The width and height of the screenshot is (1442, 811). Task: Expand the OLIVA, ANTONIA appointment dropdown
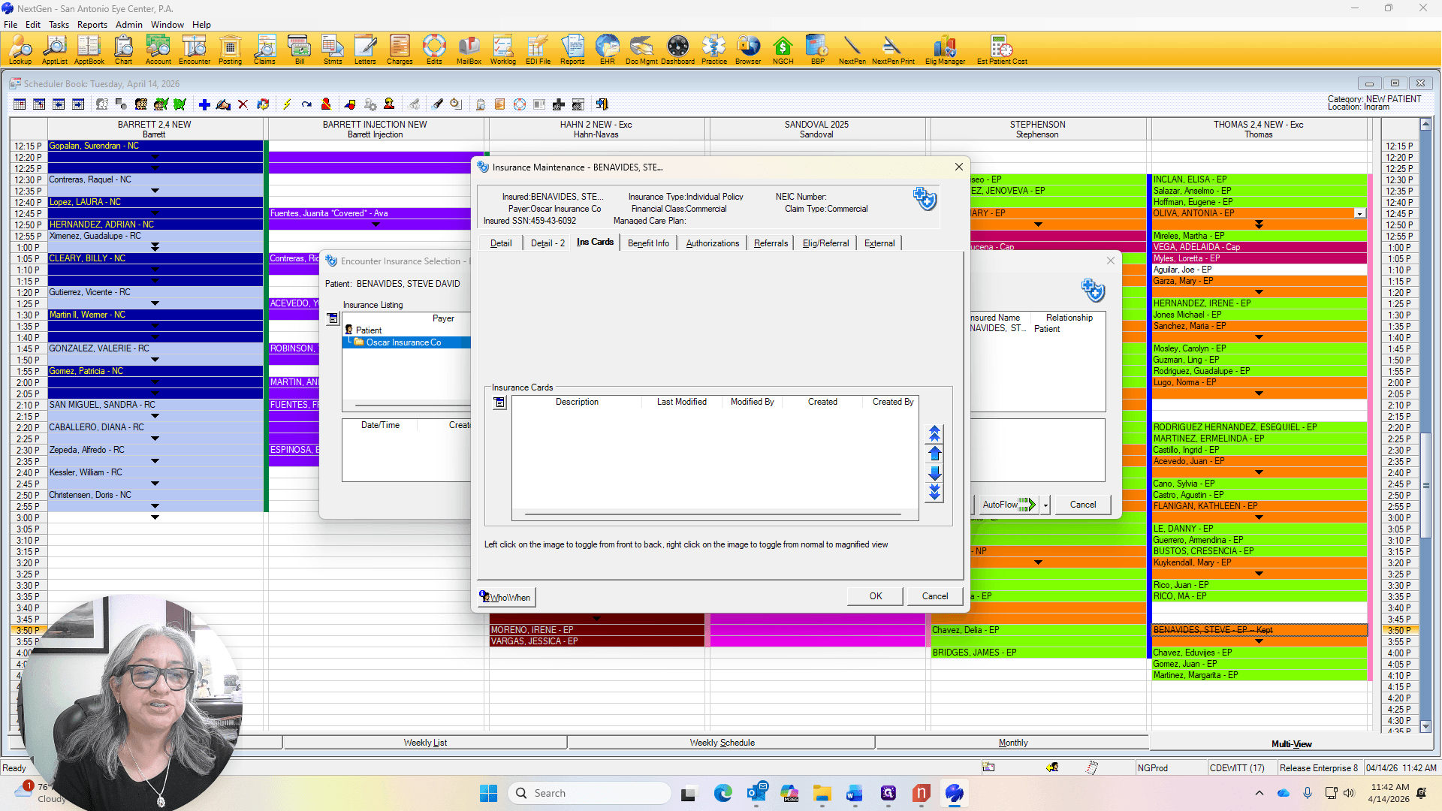(1359, 214)
